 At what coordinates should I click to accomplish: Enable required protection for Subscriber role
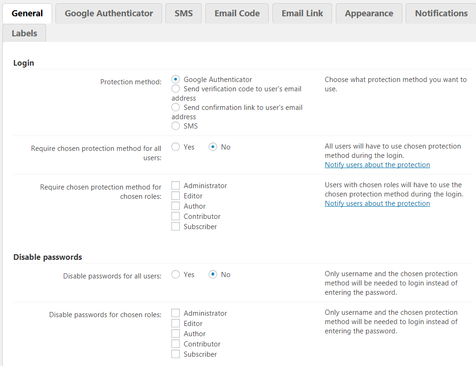pos(176,227)
